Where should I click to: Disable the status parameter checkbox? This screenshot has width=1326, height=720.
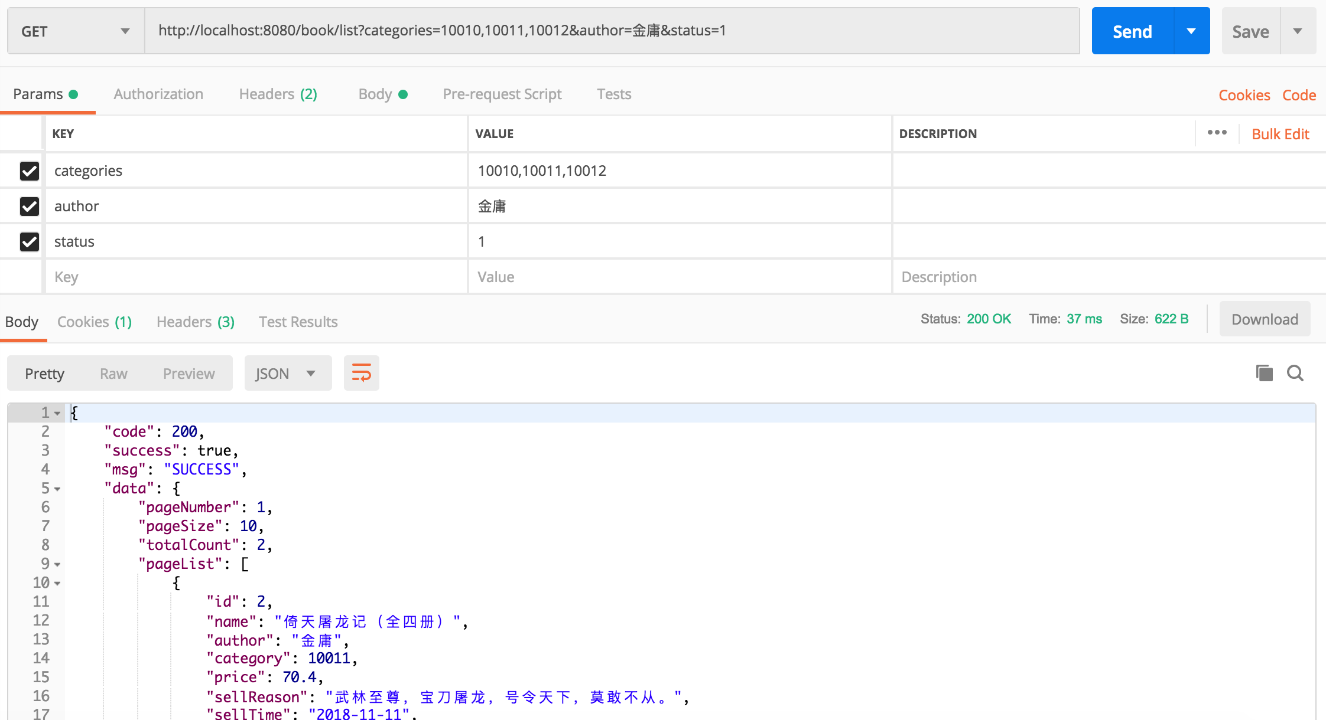(x=30, y=241)
